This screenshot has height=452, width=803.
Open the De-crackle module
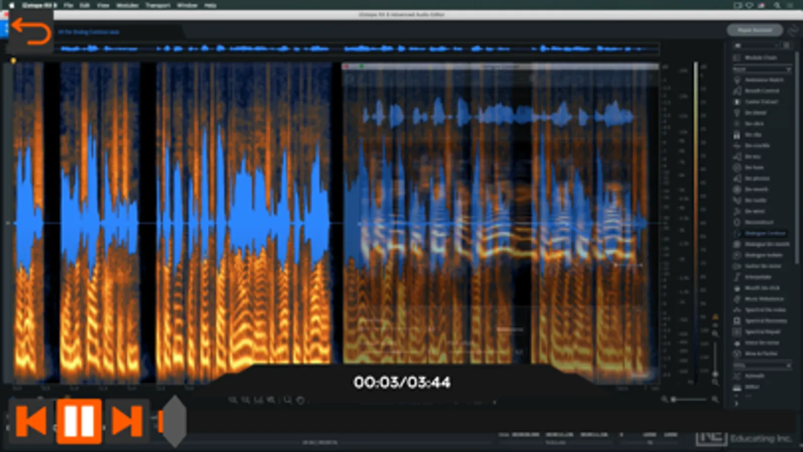point(752,146)
